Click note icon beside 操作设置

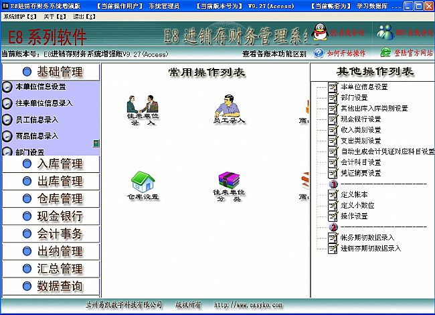(333, 216)
